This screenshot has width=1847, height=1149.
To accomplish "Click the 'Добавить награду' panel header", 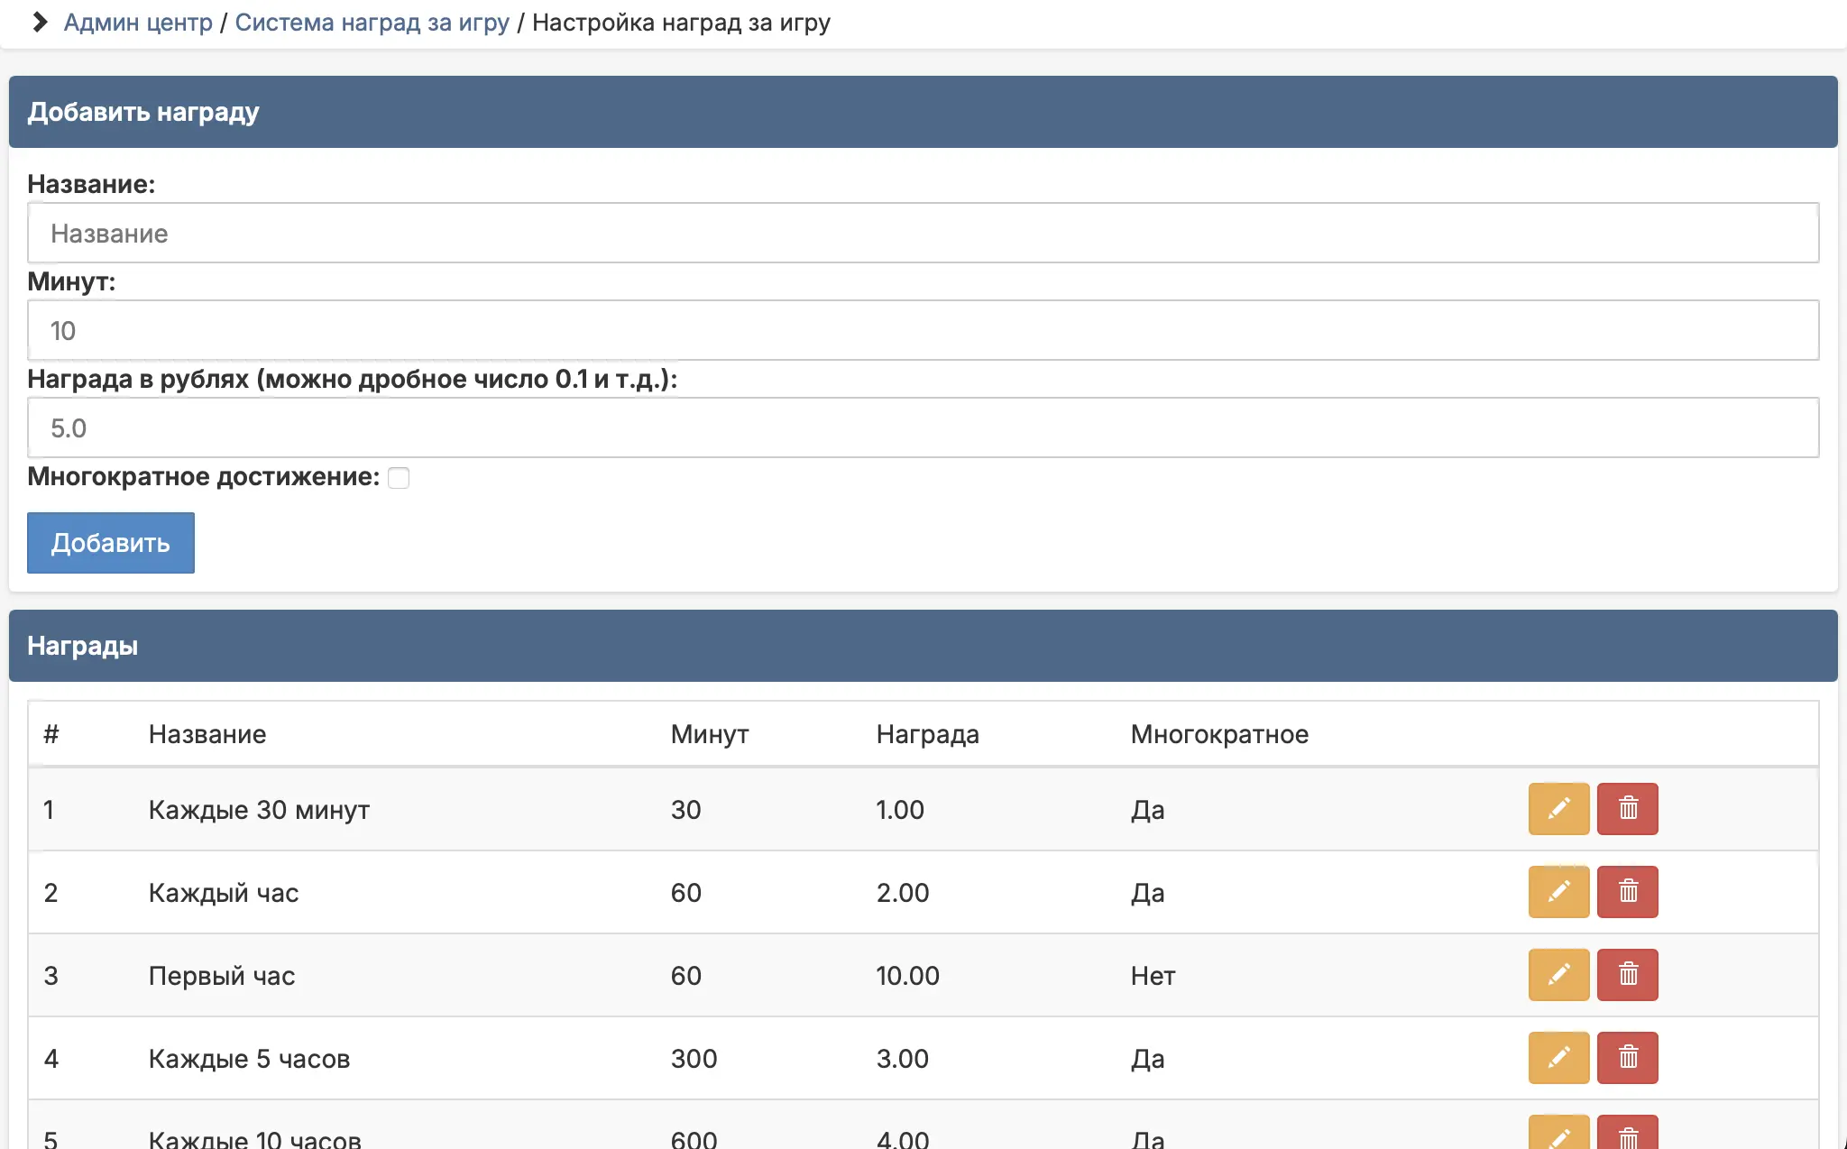I will 923,112.
